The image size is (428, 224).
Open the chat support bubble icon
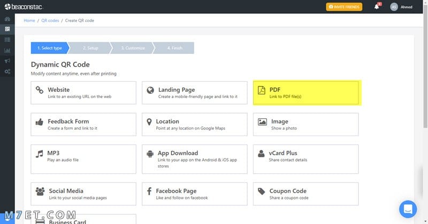click(x=408, y=209)
